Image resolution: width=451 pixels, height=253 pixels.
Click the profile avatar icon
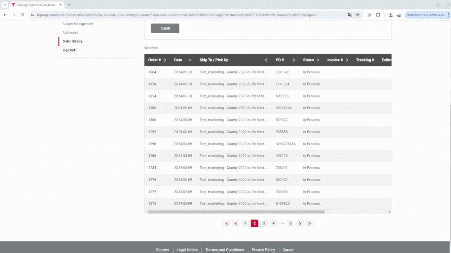pos(399,15)
